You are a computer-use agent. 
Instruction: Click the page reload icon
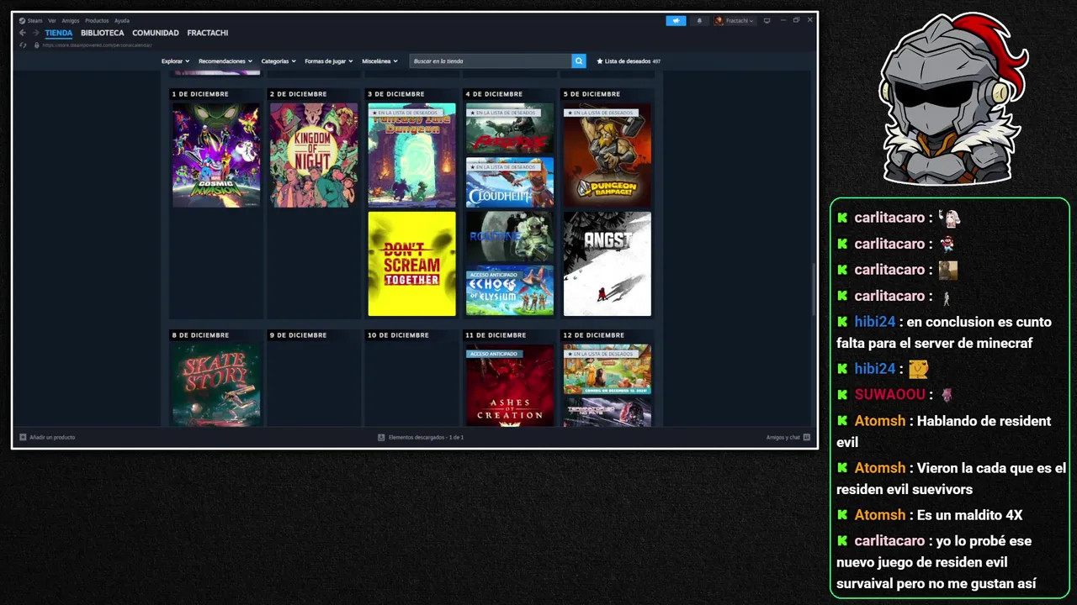click(24, 45)
